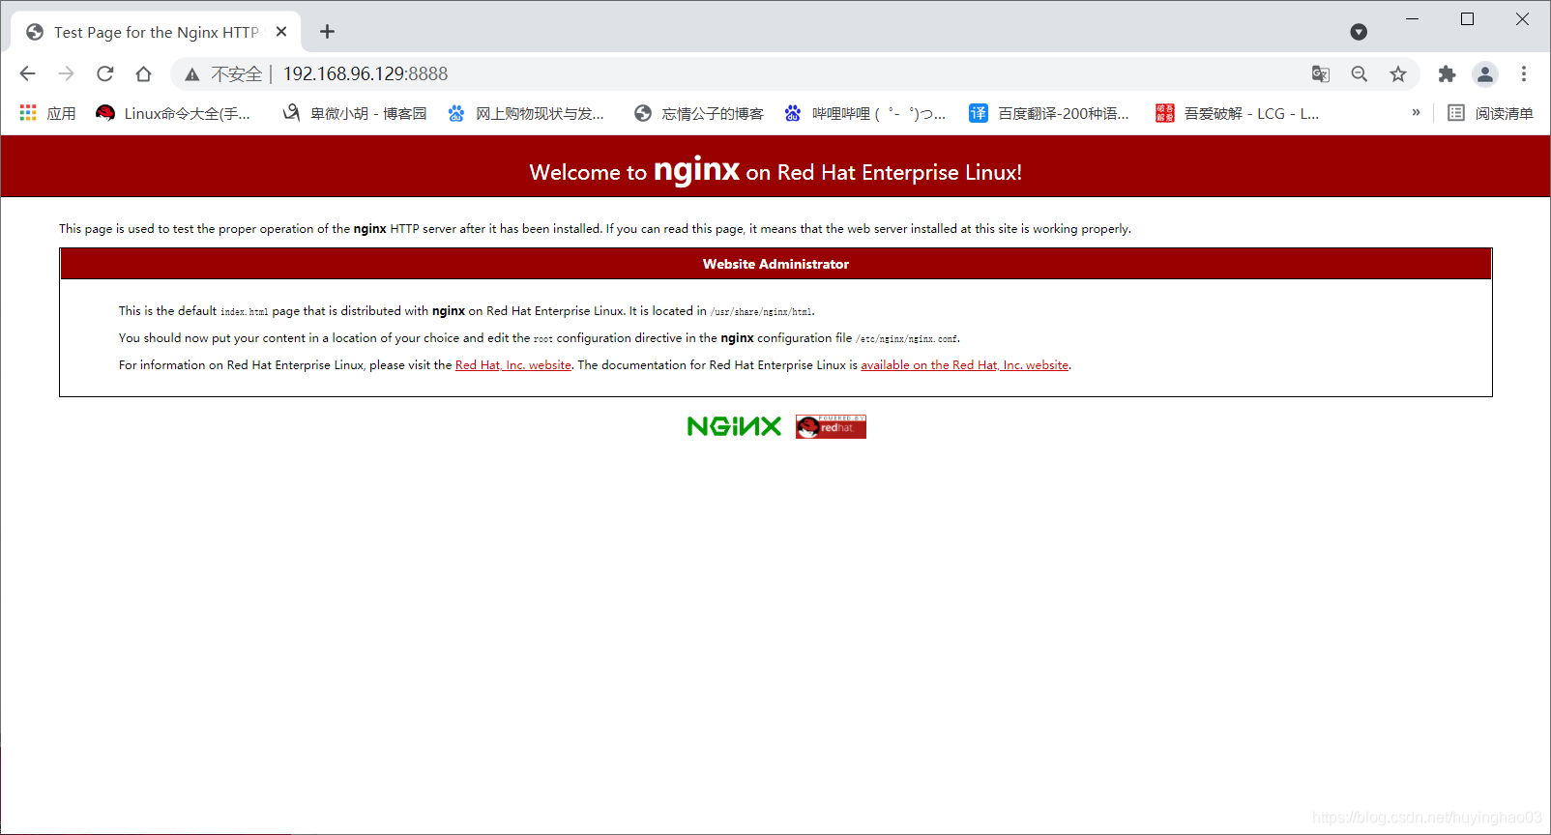Open the browser home page icon
This screenshot has width=1551, height=835.
tap(143, 73)
